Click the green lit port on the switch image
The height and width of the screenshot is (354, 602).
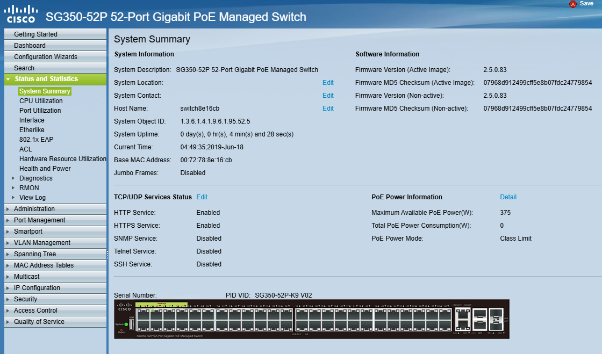[156, 314]
